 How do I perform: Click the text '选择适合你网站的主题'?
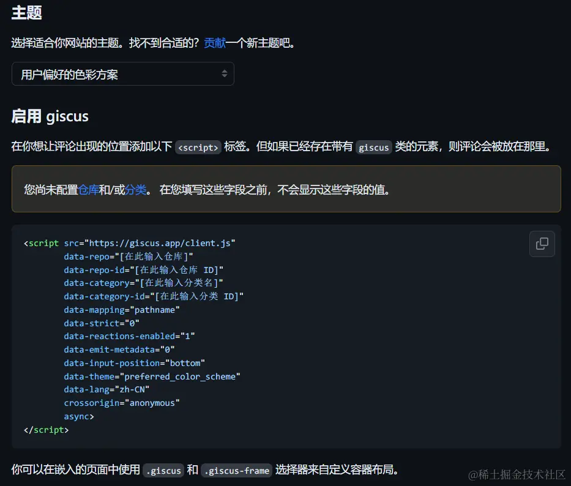65,43
